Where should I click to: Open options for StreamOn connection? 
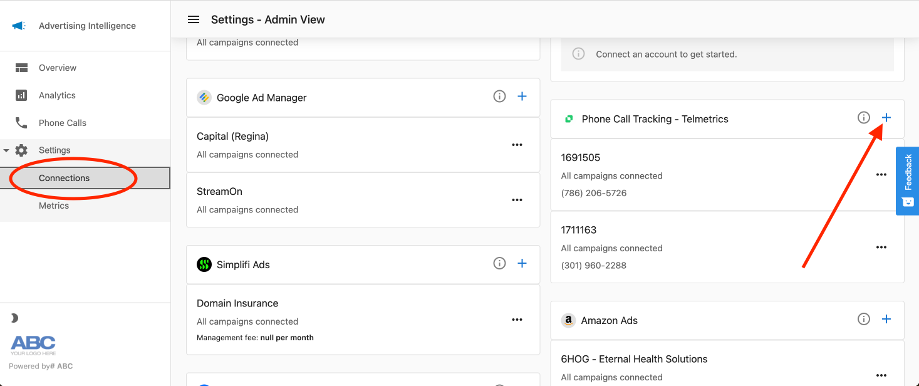click(x=517, y=200)
